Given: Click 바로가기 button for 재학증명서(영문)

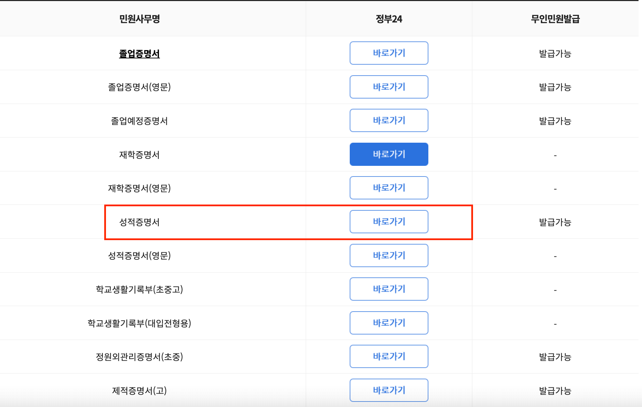Looking at the screenshot, I should 389,188.
